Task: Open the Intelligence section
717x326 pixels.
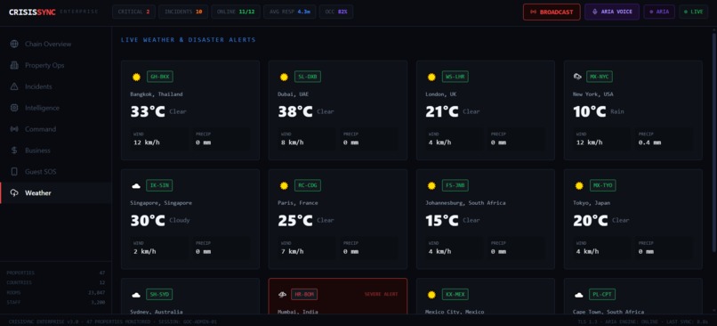Action: (56, 108)
